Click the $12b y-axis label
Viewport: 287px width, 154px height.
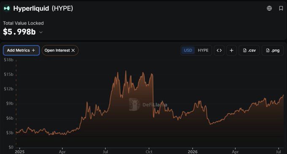point(8,89)
